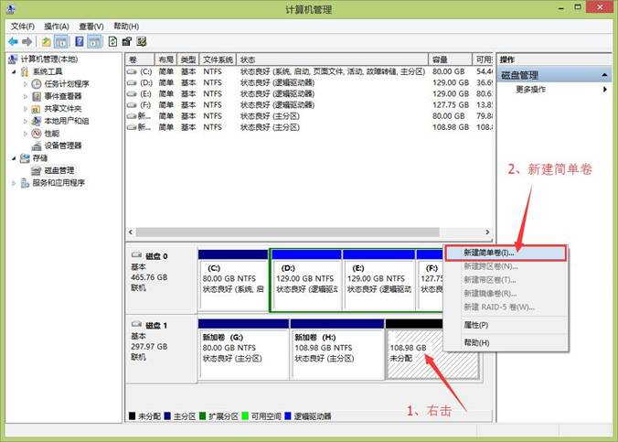618x442 pixels.
Task: Open the blue Help question-mark toolbar icon
Action: coord(80,41)
